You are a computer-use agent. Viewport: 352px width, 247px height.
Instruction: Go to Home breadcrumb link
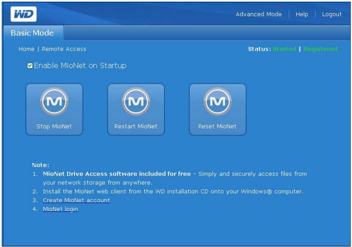pos(27,49)
